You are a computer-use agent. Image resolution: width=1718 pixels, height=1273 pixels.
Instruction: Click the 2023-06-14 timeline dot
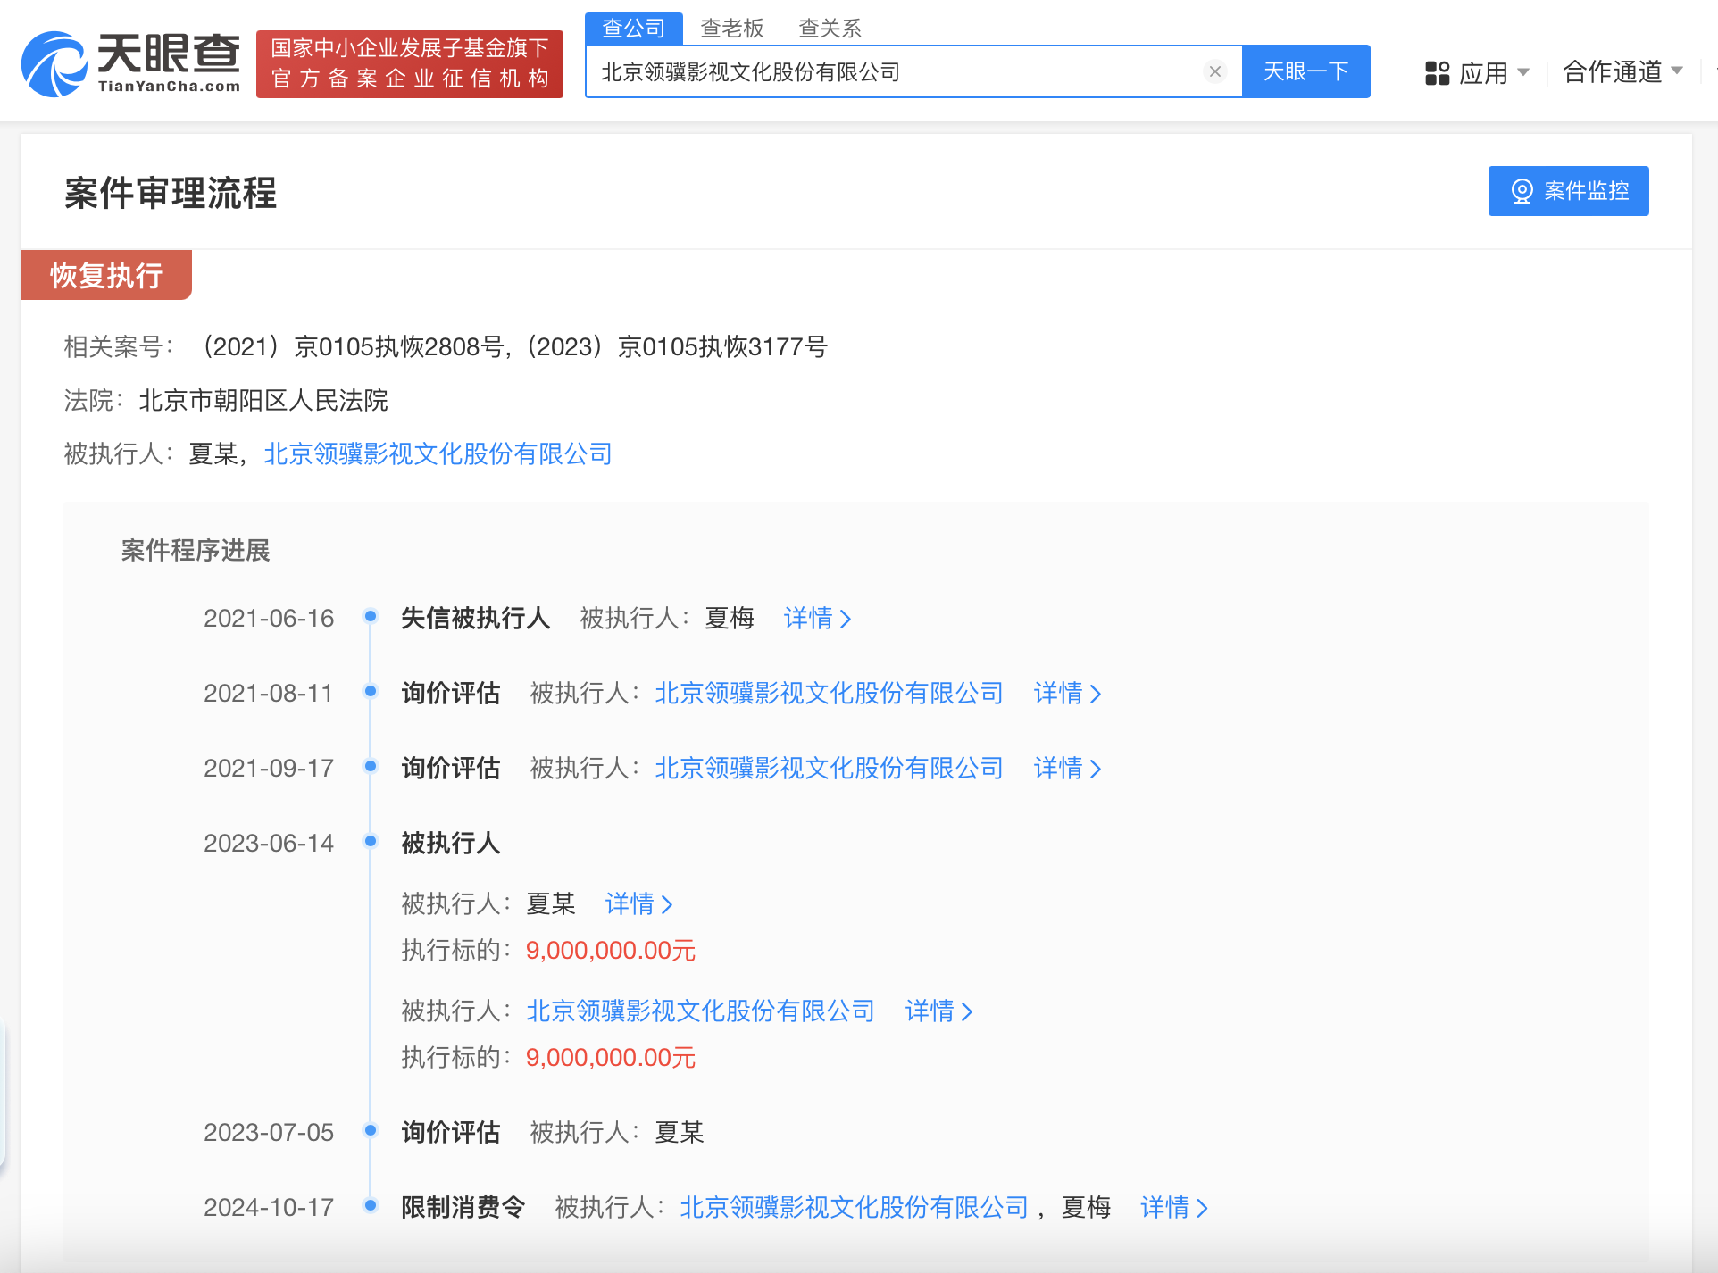click(x=370, y=841)
